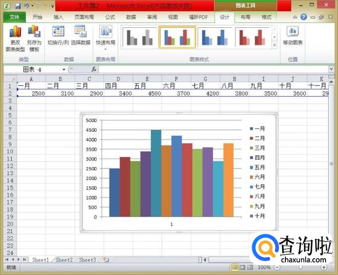Select the grayscale chart style thumbnail

click(x=139, y=37)
